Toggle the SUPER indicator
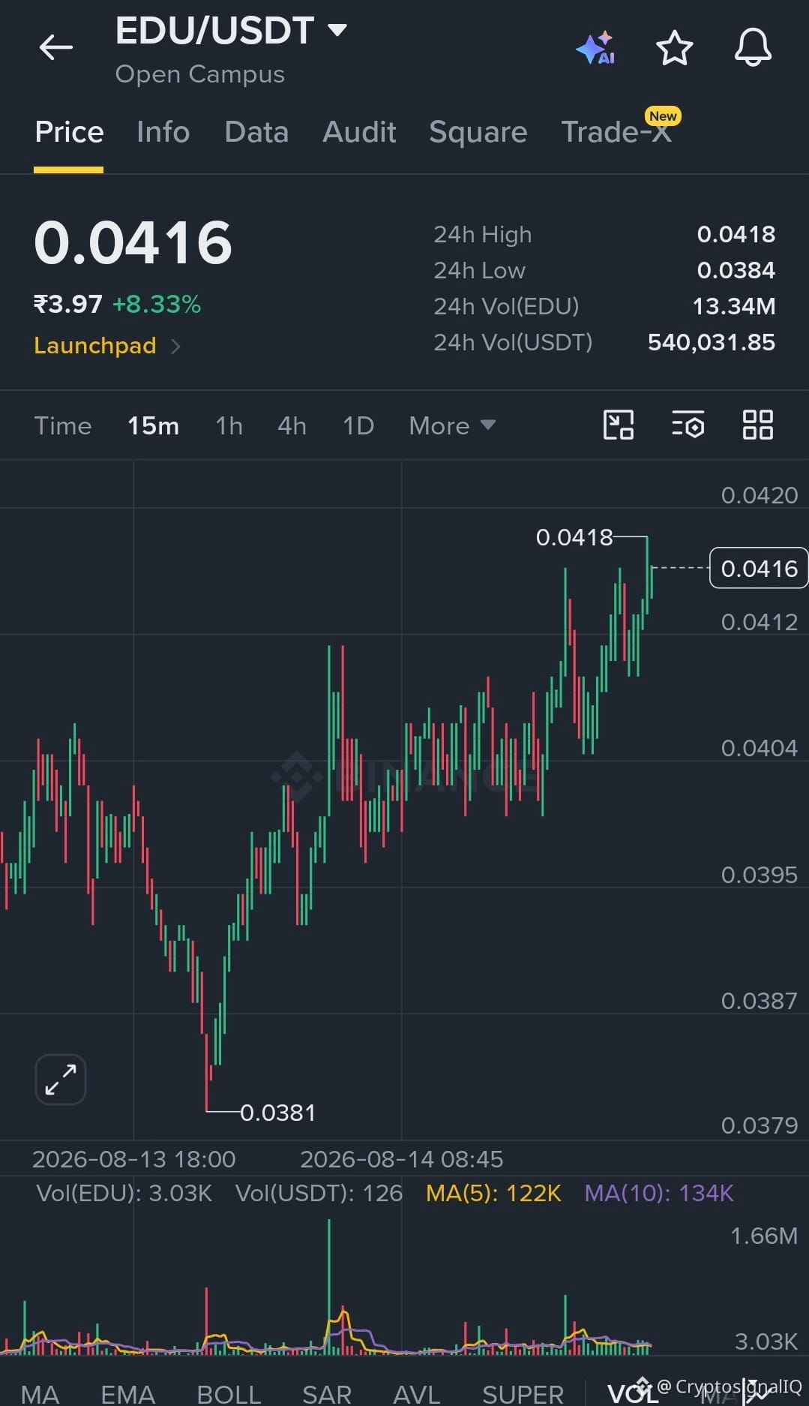 point(523,1394)
